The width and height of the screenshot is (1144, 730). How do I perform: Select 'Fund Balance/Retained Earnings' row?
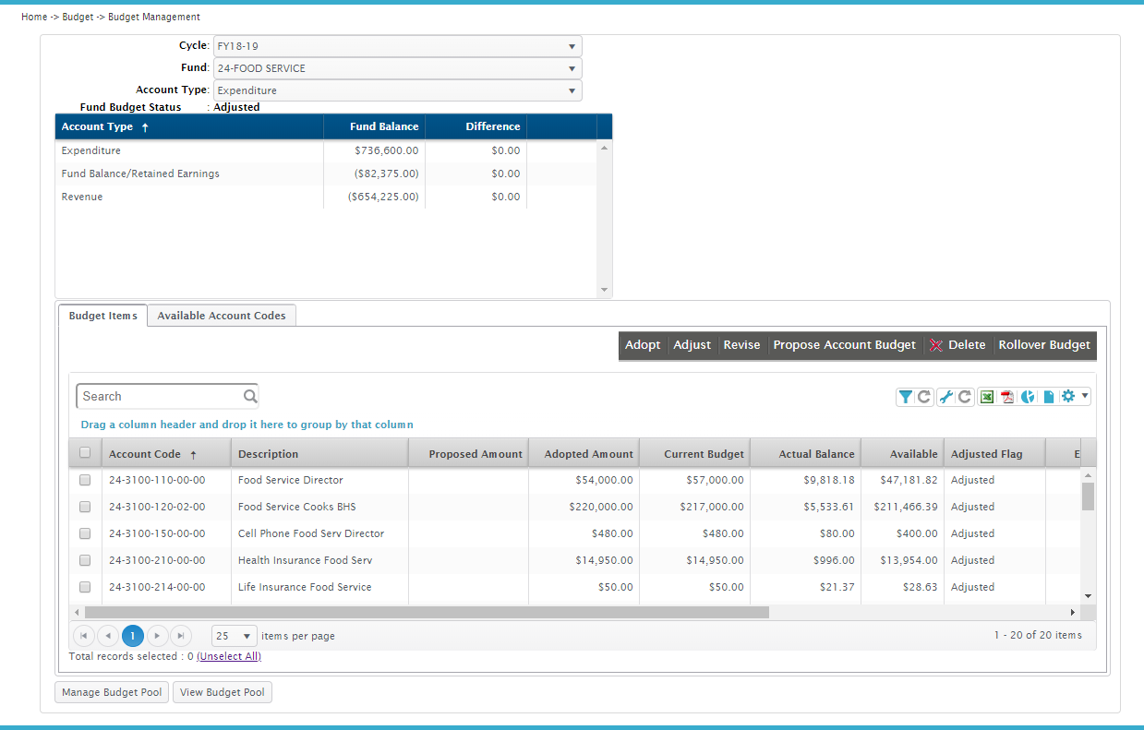click(327, 174)
